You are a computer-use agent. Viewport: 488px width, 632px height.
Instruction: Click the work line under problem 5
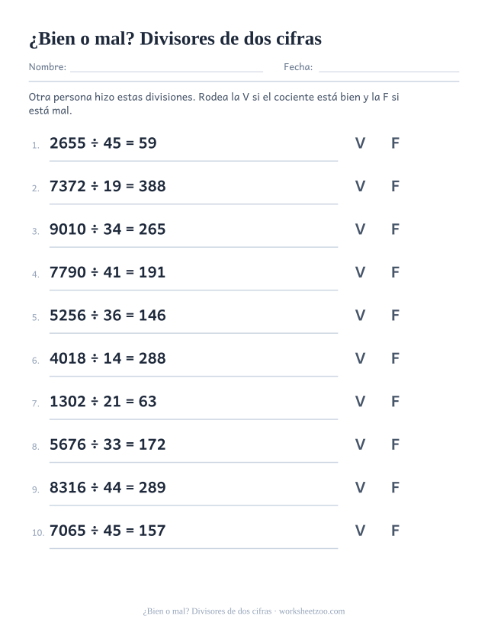pyautogui.click(x=194, y=333)
